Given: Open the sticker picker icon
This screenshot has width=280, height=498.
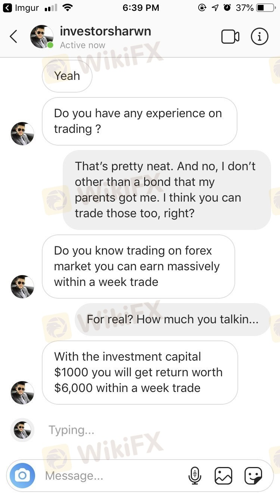Looking at the screenshot, I should (253, 476).
